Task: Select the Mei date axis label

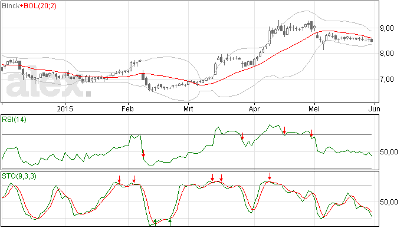Action: (314, 108)
